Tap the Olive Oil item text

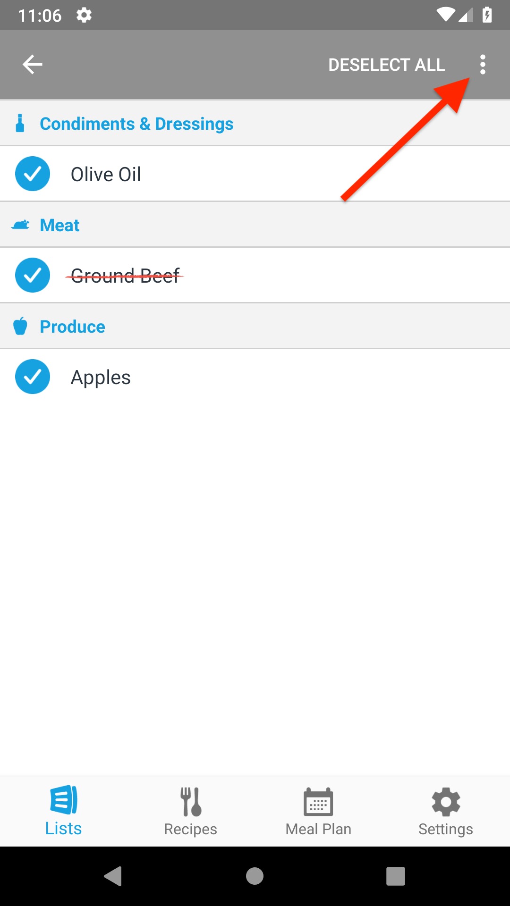pos(106,175)
